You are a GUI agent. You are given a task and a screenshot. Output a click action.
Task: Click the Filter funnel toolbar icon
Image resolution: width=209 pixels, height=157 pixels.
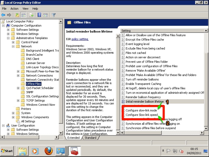click(x=54, y=15)
